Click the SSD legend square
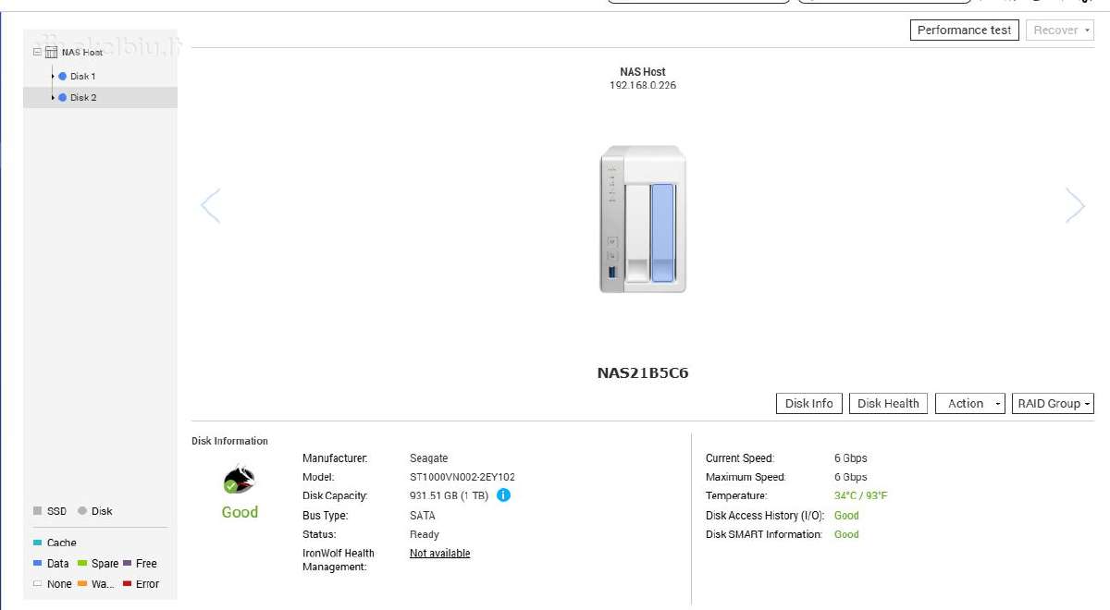 tap(37, 511)
